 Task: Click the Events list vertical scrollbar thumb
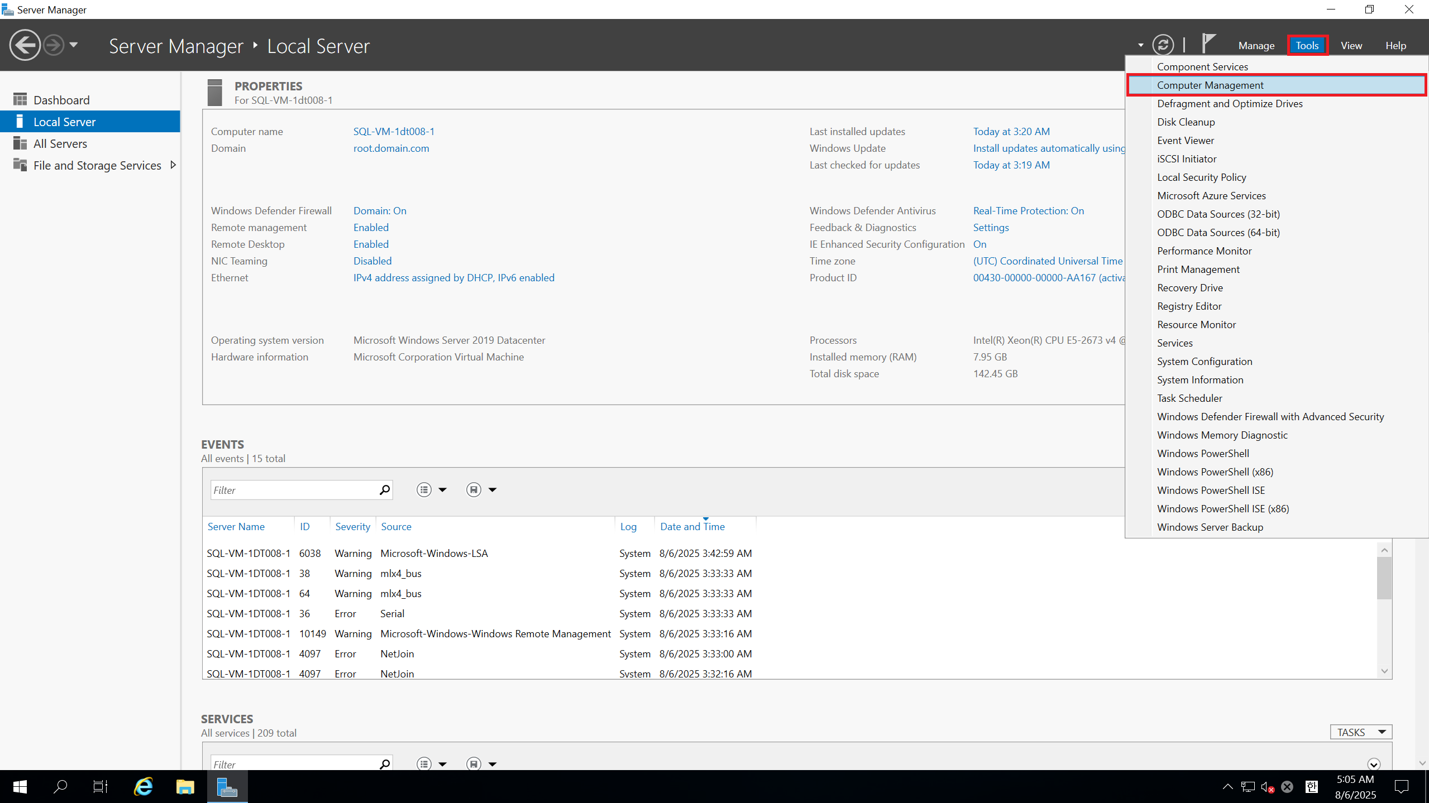[1384, 578]
